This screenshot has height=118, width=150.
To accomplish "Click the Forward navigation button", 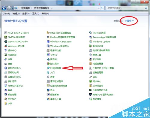I will [9, 8].
